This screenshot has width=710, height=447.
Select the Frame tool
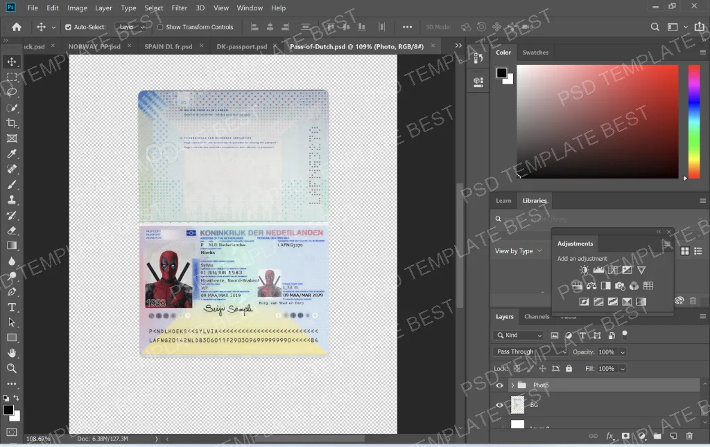click(12, 138)
